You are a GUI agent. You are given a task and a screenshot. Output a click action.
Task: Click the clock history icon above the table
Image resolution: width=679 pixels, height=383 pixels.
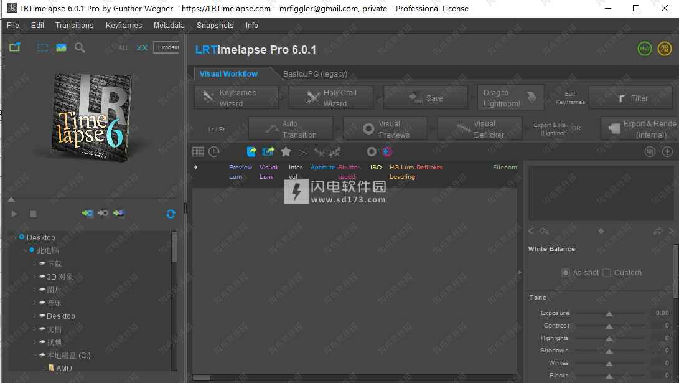coord(214,151)
